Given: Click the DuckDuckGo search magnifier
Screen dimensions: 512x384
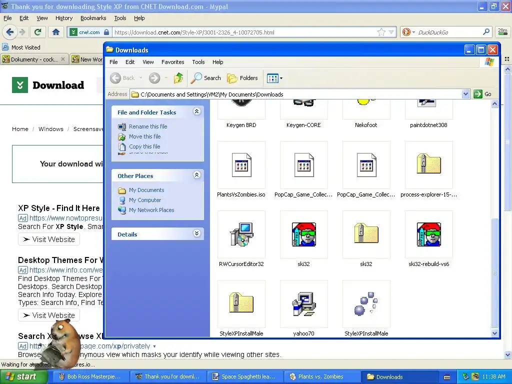Looking at the screenshot, I should [486, 32].
